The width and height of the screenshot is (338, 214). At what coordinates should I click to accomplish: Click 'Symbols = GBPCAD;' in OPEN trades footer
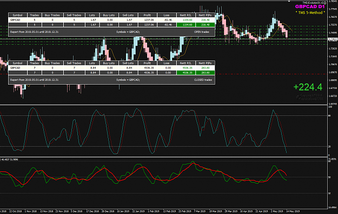[128, 32]
